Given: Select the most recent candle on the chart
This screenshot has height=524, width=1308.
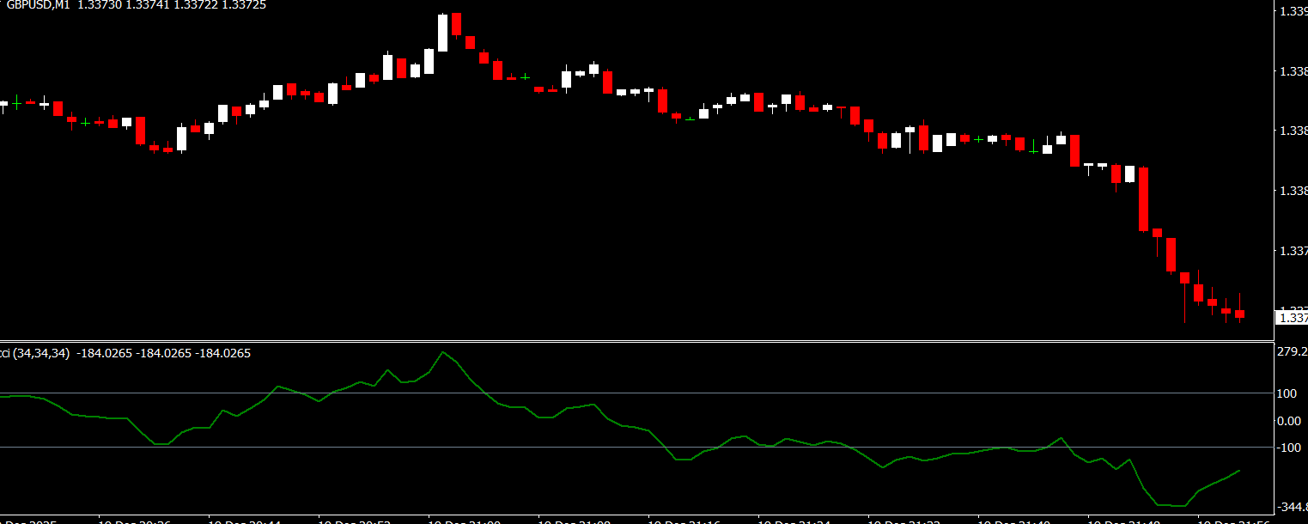Looking at the screenshot, I should pos(1239,314).
